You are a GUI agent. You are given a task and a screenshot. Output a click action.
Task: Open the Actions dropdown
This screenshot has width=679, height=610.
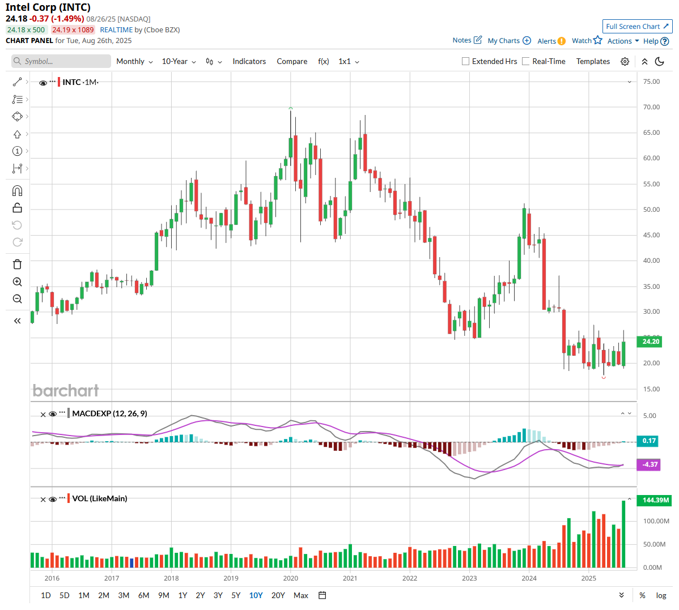pos(623,41)
